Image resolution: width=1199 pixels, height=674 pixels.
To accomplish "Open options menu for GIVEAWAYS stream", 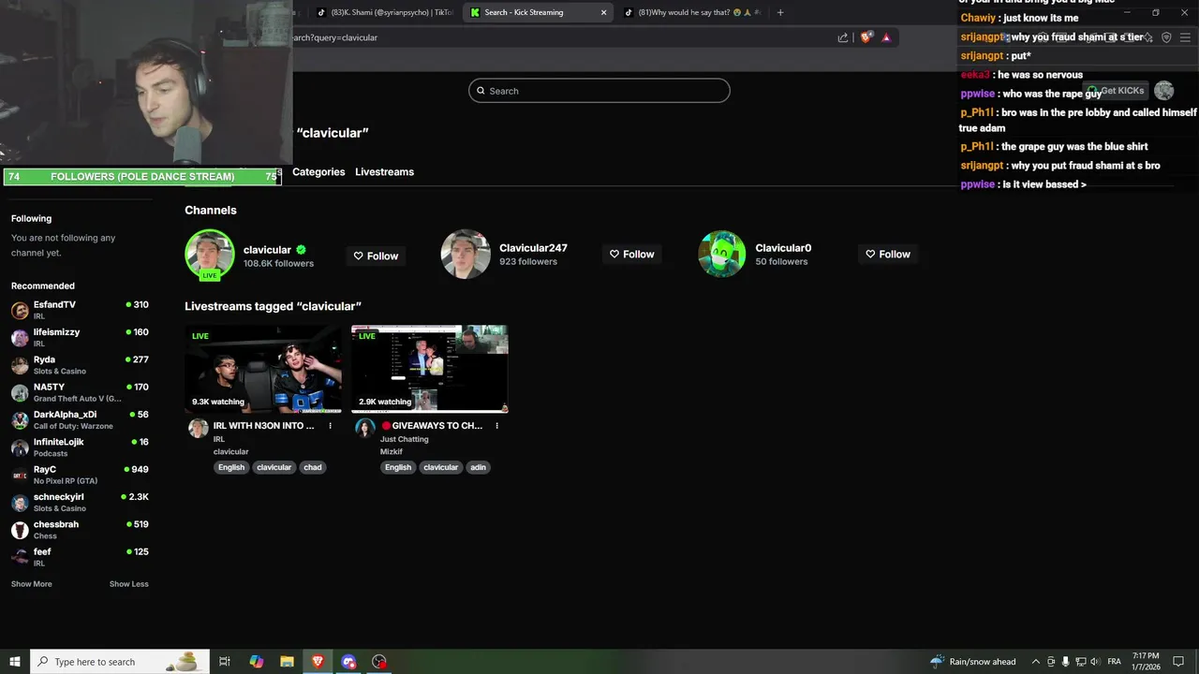I will (496, 426).
